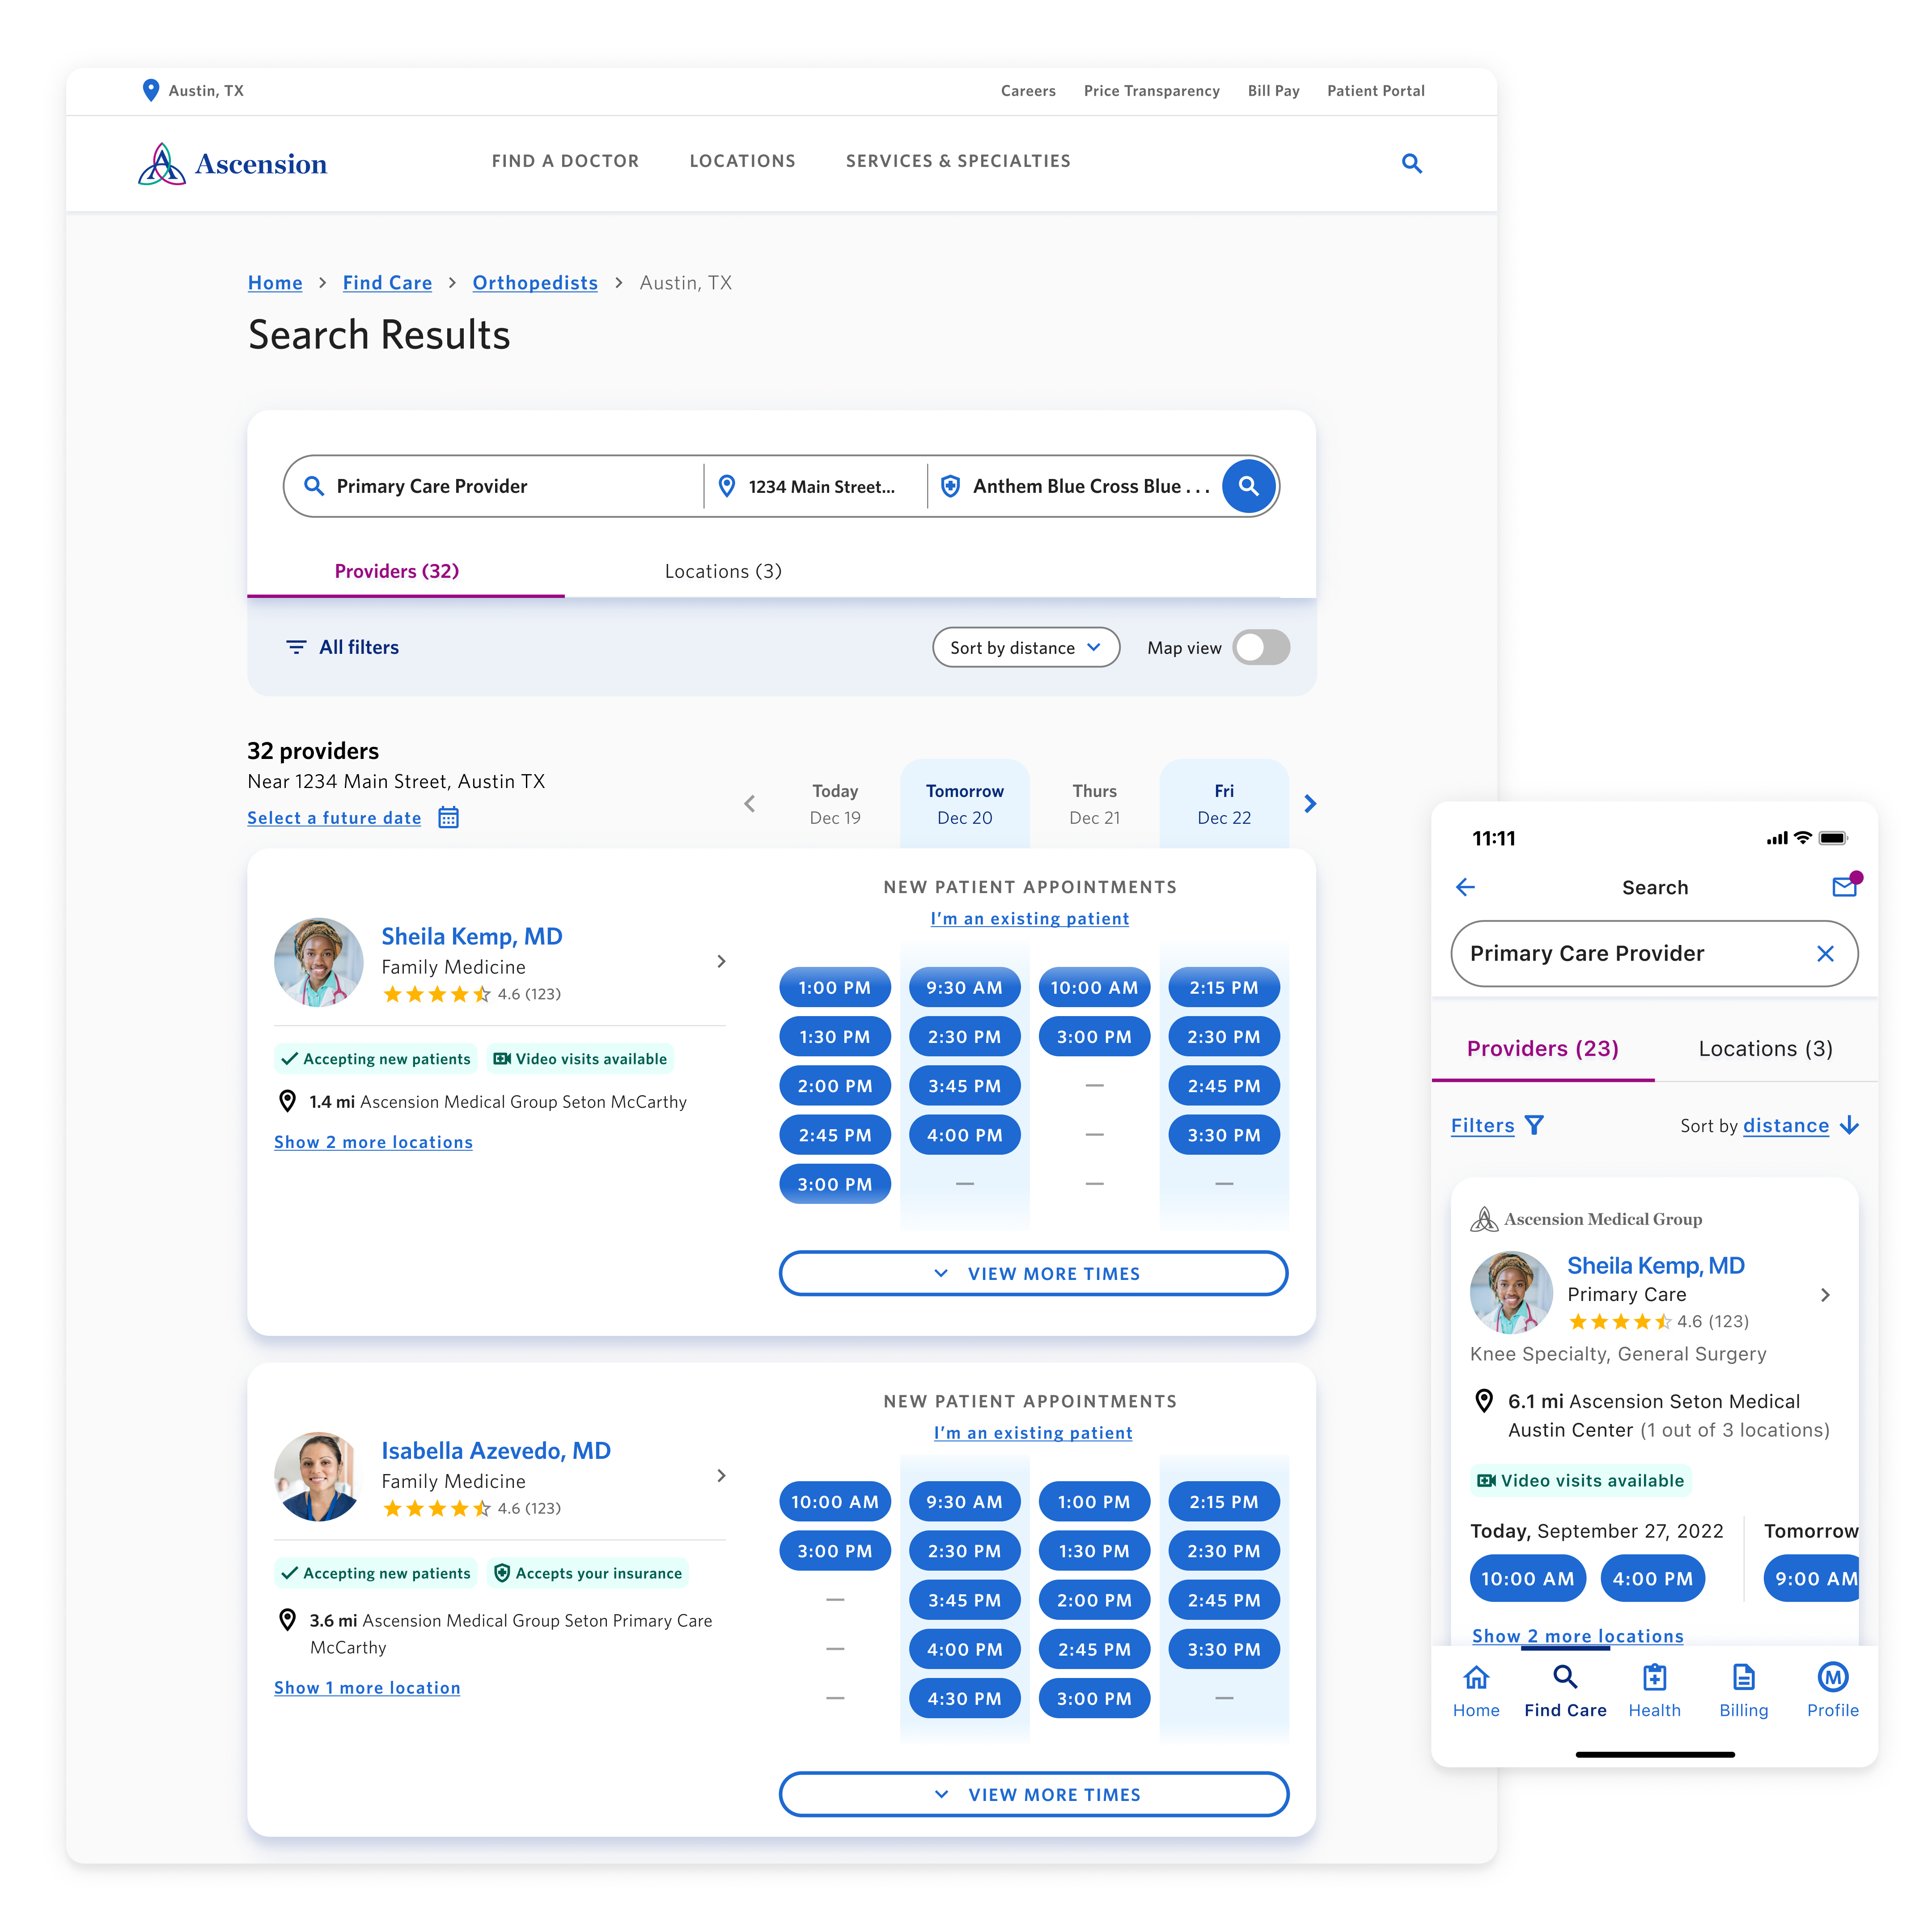
Task: Open the Locations menu in main navigation
Action: [x=743, y=161]
